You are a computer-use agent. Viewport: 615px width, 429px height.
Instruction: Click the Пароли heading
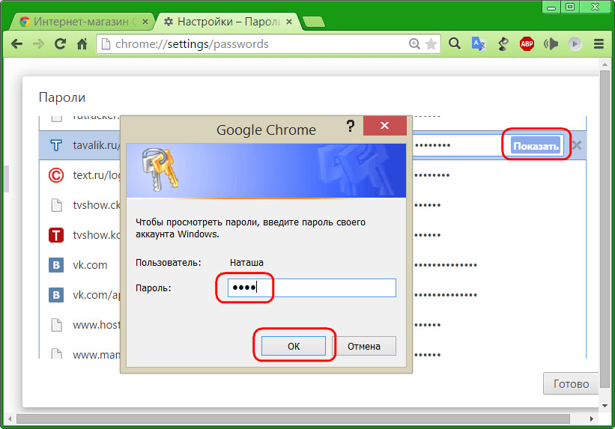(x=62, y=97)
